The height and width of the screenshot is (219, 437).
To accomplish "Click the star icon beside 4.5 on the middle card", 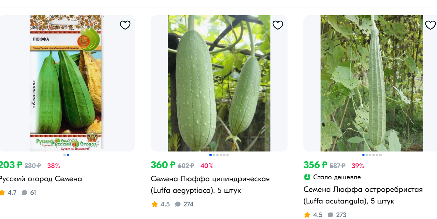I will [x=154, y=204].
